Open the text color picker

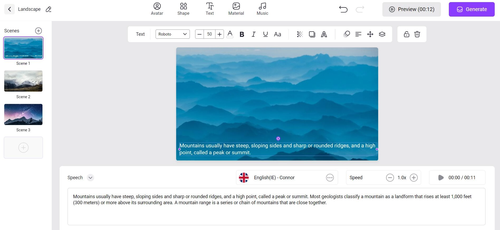pos(230,34)
